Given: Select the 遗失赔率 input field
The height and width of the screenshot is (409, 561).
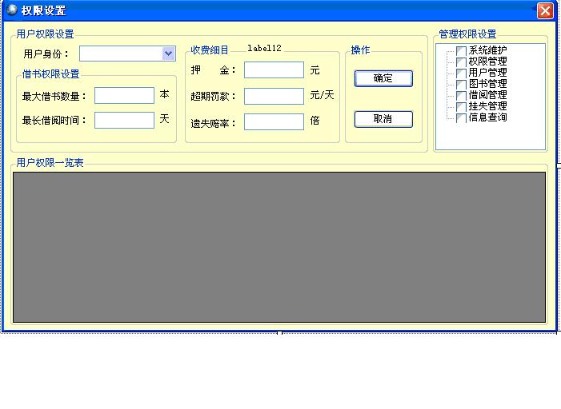Looking at the screenshot, I should point(274,121).
